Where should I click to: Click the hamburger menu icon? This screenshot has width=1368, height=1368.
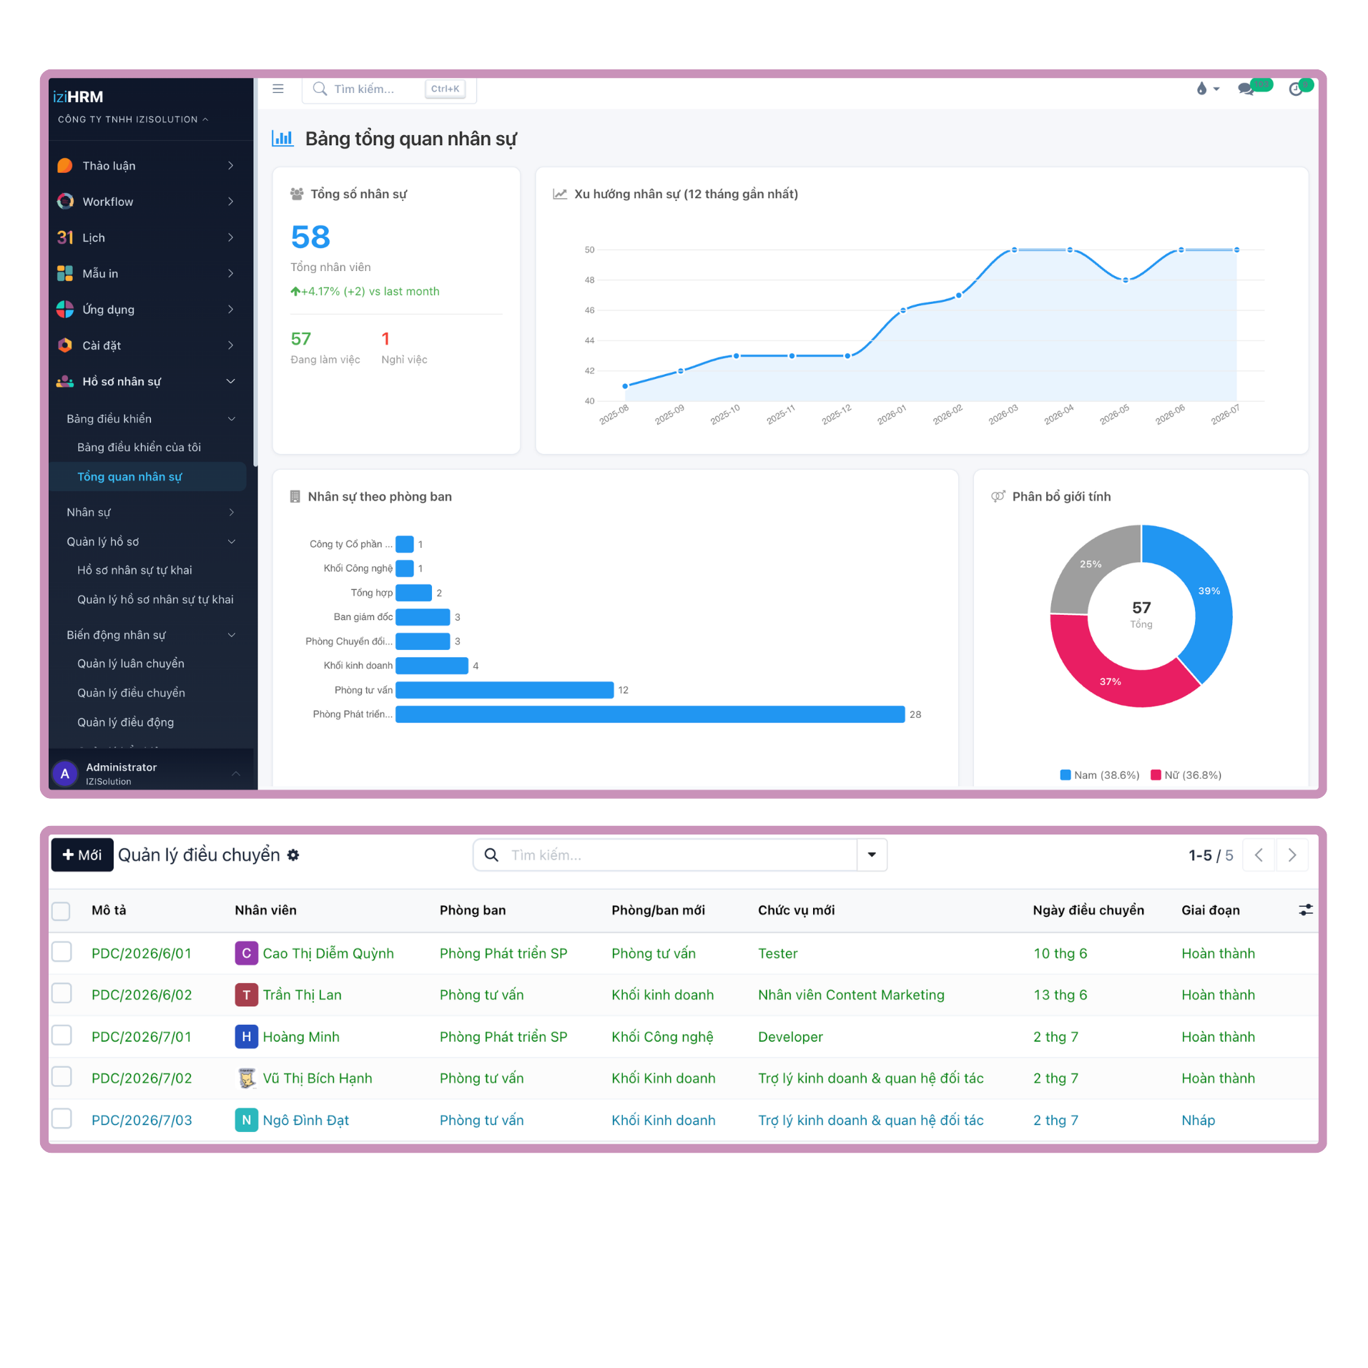[x=278, y=89]
